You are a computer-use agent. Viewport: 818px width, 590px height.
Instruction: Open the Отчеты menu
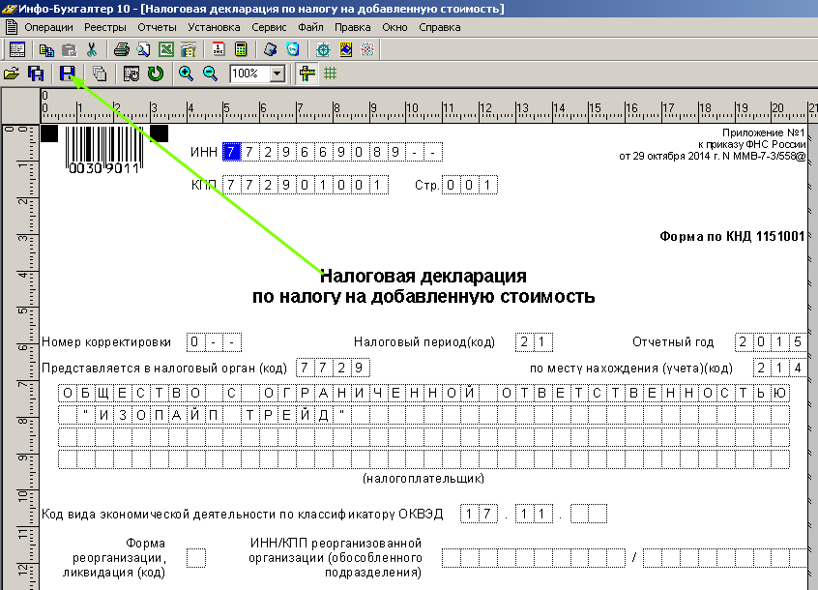coord(157,27)
